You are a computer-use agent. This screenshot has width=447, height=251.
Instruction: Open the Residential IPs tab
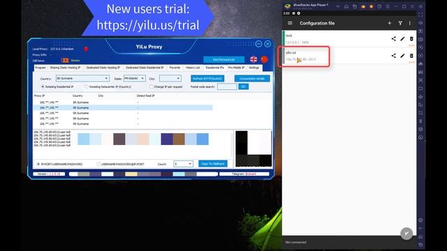(x=214, y=68)
